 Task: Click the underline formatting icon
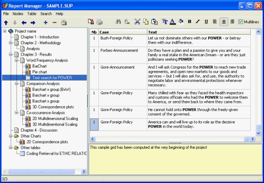(x=206, y=22)
